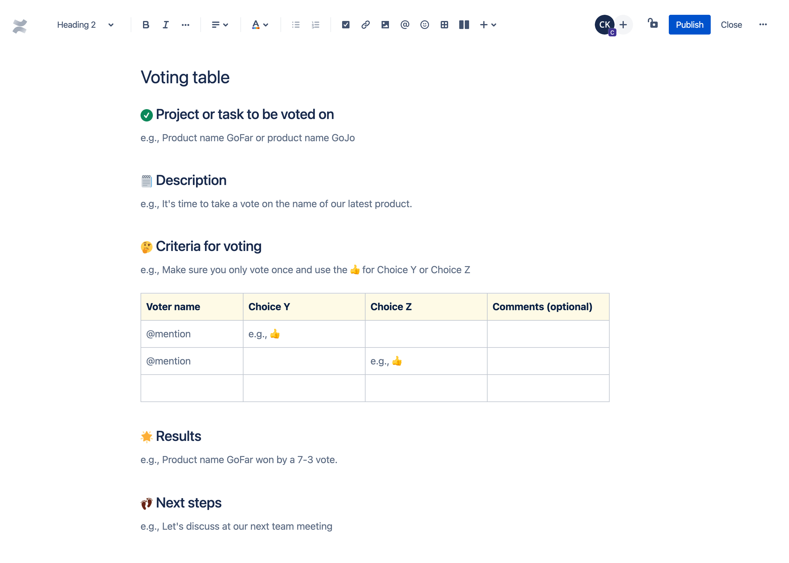Image resolution: width=789 pixels, height=563 pixels.
Task: Toggle the column layout view icon
Action: coord(464,25)
